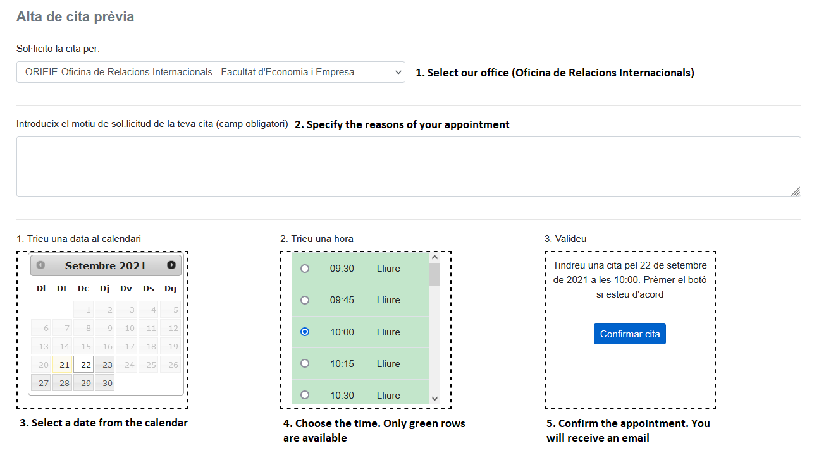Select day 28 in the calendar
819x453 pixels.
(64, 383)
